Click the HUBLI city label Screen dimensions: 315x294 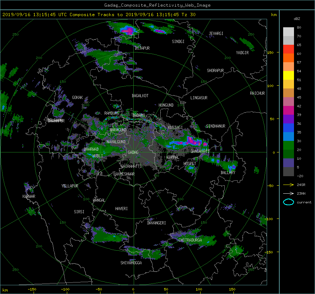pos(97,156)
